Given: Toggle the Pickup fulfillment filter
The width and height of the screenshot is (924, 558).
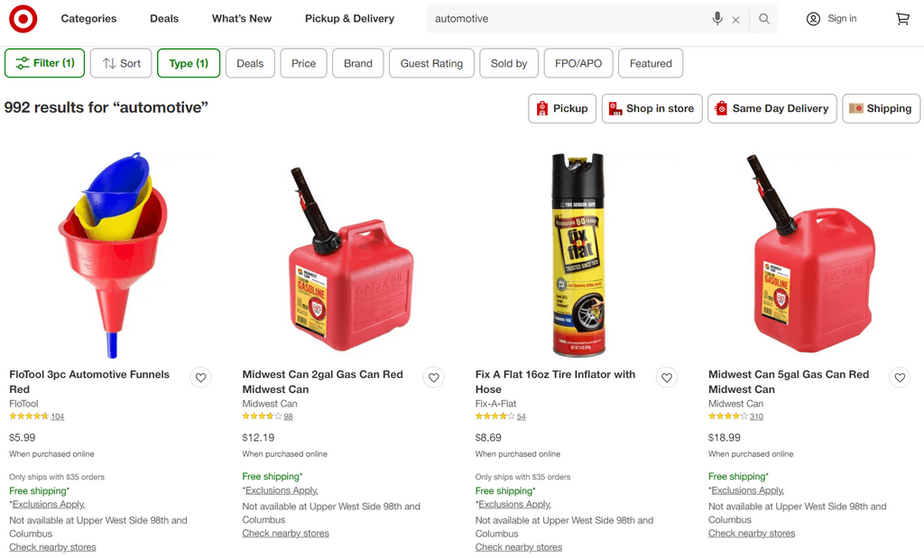Looking at the screenshot, I should pyautogui.click(x=561, y=108).
